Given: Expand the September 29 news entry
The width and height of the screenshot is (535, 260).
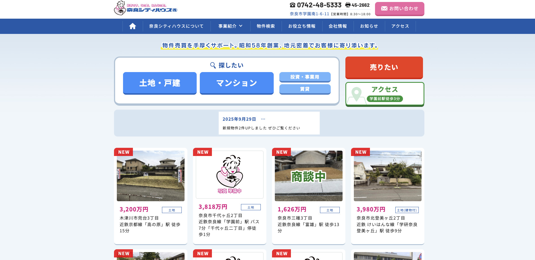Looking at the screenshot, I should [263, 119].
